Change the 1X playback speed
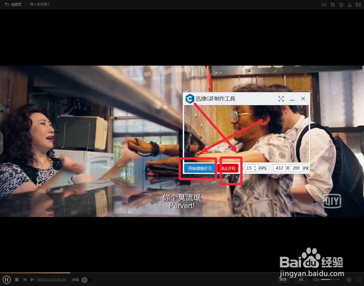The height and width of the screenshot is (286, 364). [x=324, y=5]
